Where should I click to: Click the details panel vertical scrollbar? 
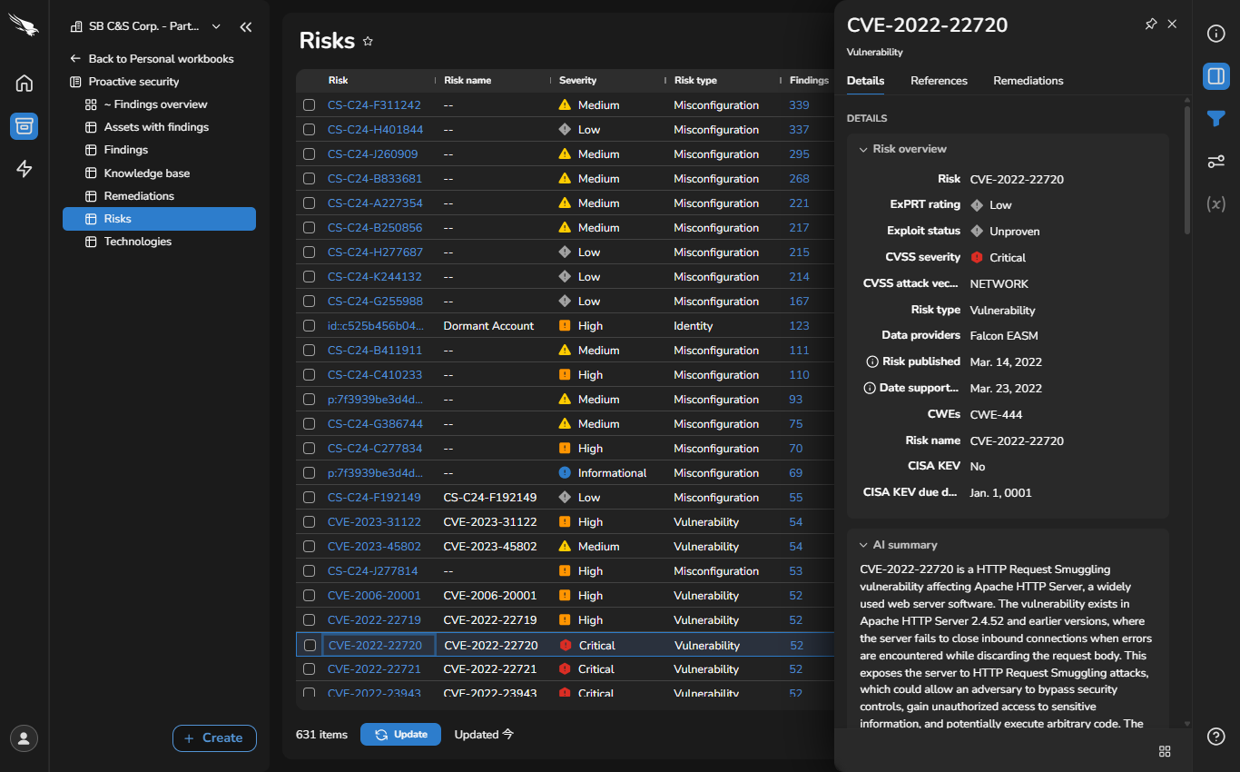[1186, 171]
